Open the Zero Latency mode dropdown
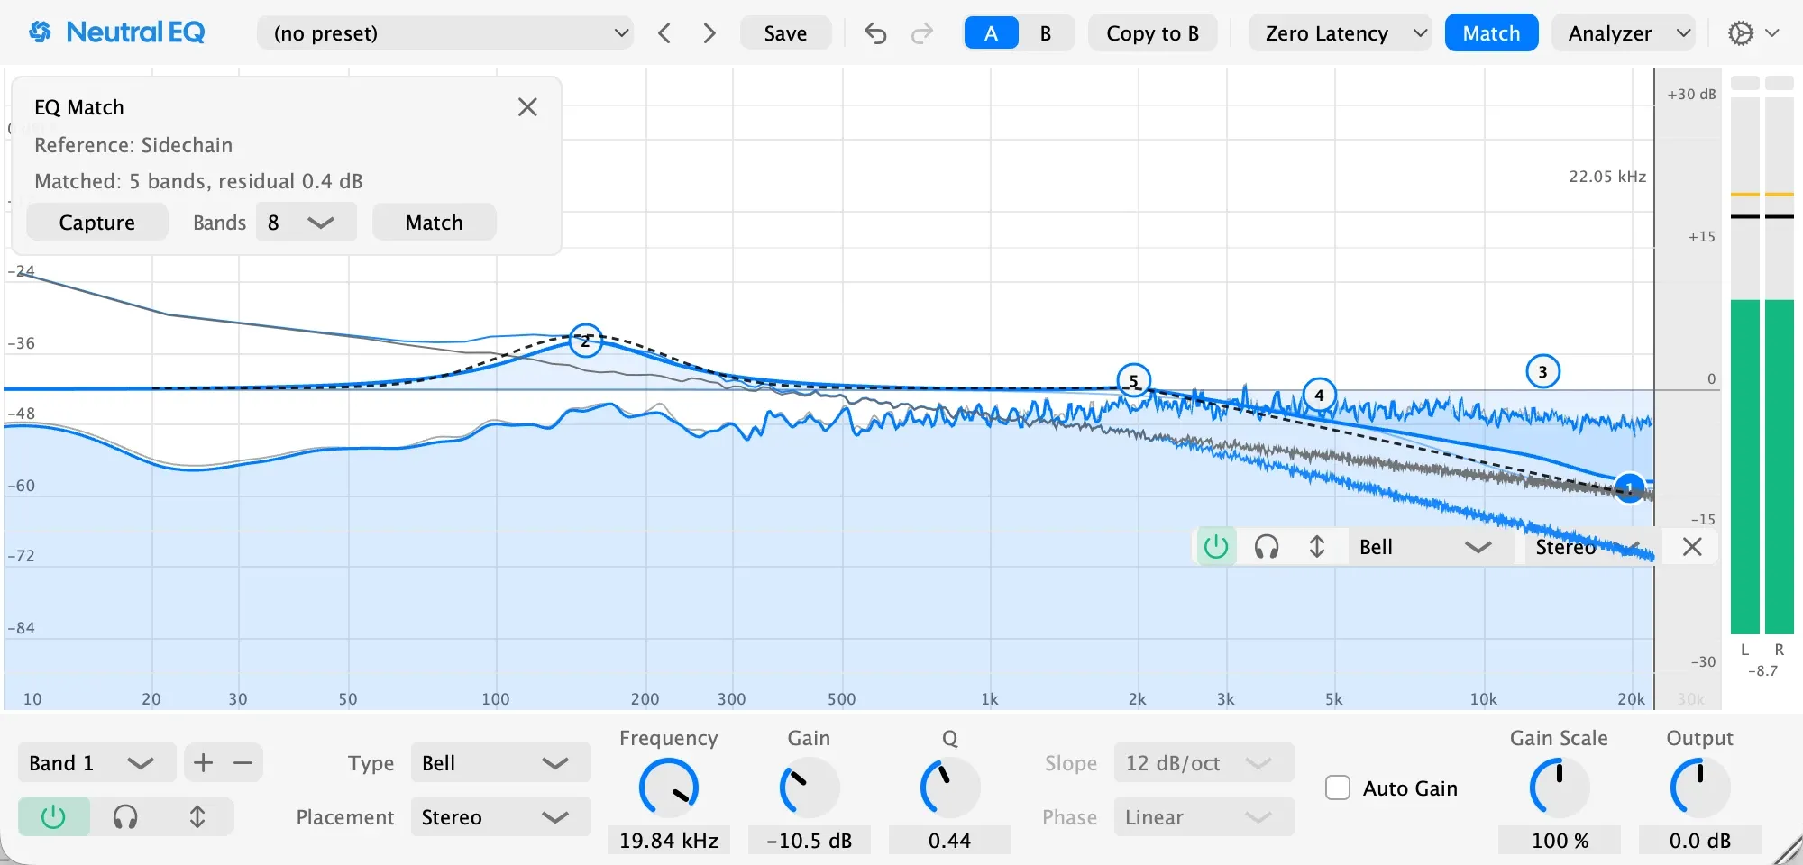Screen dimensions: 1803x865 point(1340,33)
